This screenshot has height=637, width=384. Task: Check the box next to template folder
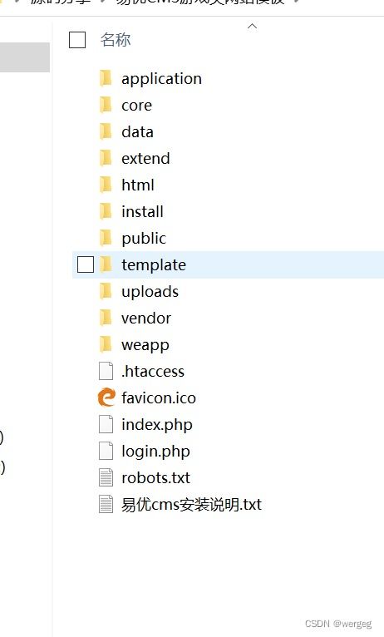pos(86,264)
